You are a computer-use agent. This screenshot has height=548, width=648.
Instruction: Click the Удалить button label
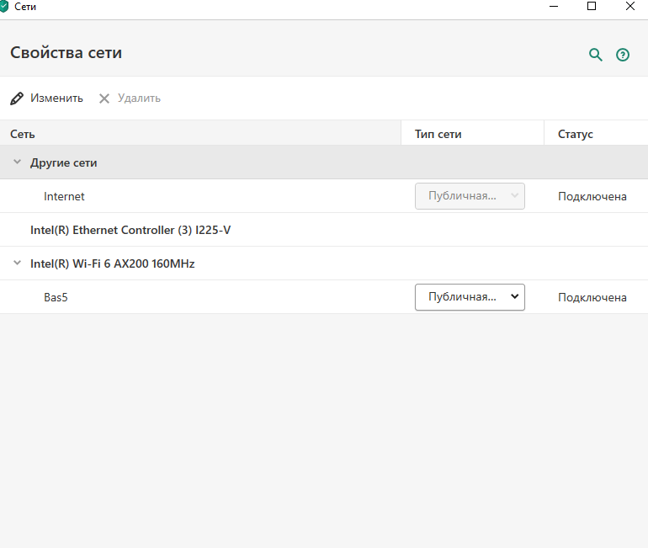click(x=139, y=98)
